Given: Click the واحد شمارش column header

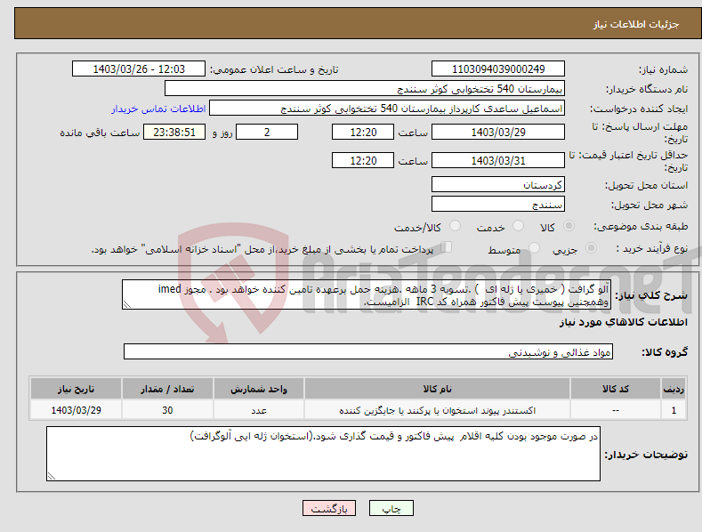Looking at the screenshot, I should pyautogui.click(x=259, y=389).
